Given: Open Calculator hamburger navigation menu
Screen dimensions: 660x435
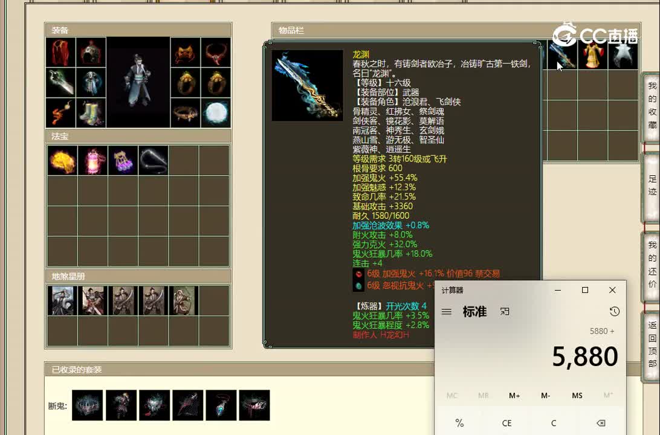Looking at the screenshot, I should tap(447, 312).
